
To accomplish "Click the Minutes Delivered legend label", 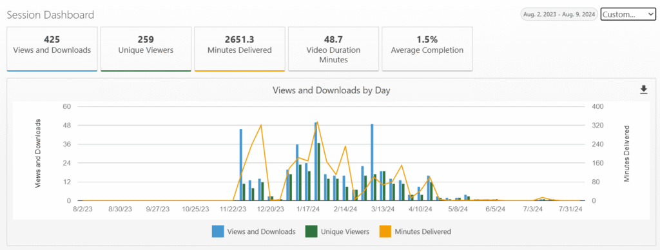I will pos(423,231).
